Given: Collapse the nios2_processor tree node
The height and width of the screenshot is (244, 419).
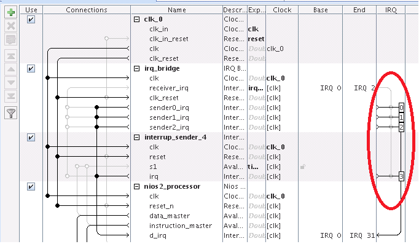Looking at the screenshot, I should click(136, 187).
